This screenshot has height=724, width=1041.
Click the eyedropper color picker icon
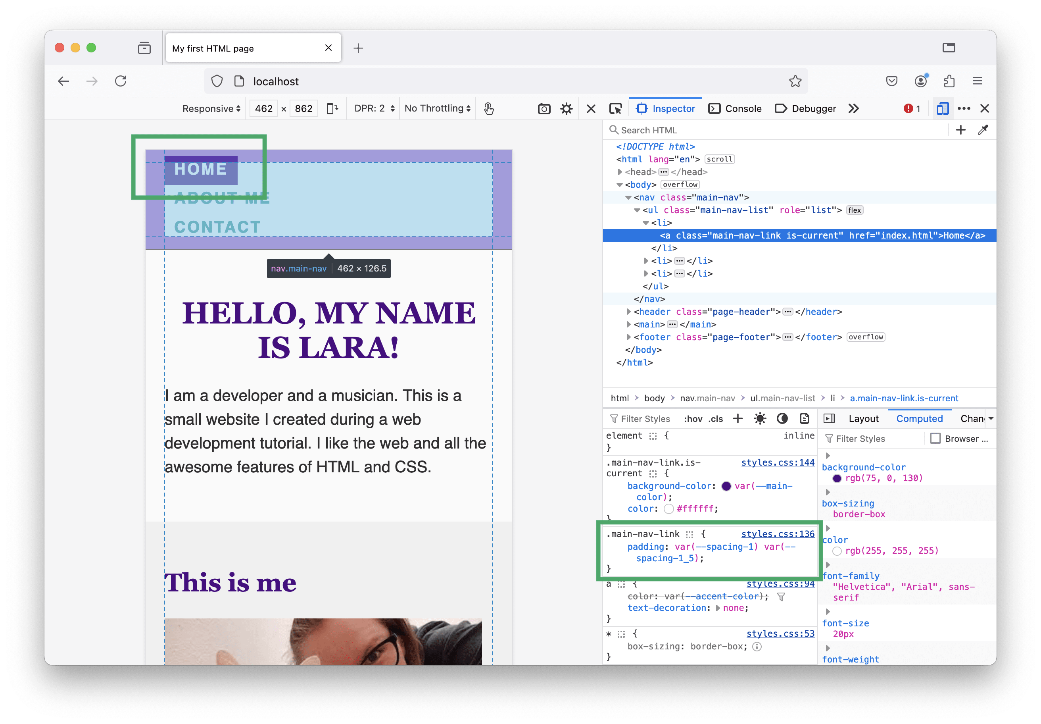click(x=983, y=130)
